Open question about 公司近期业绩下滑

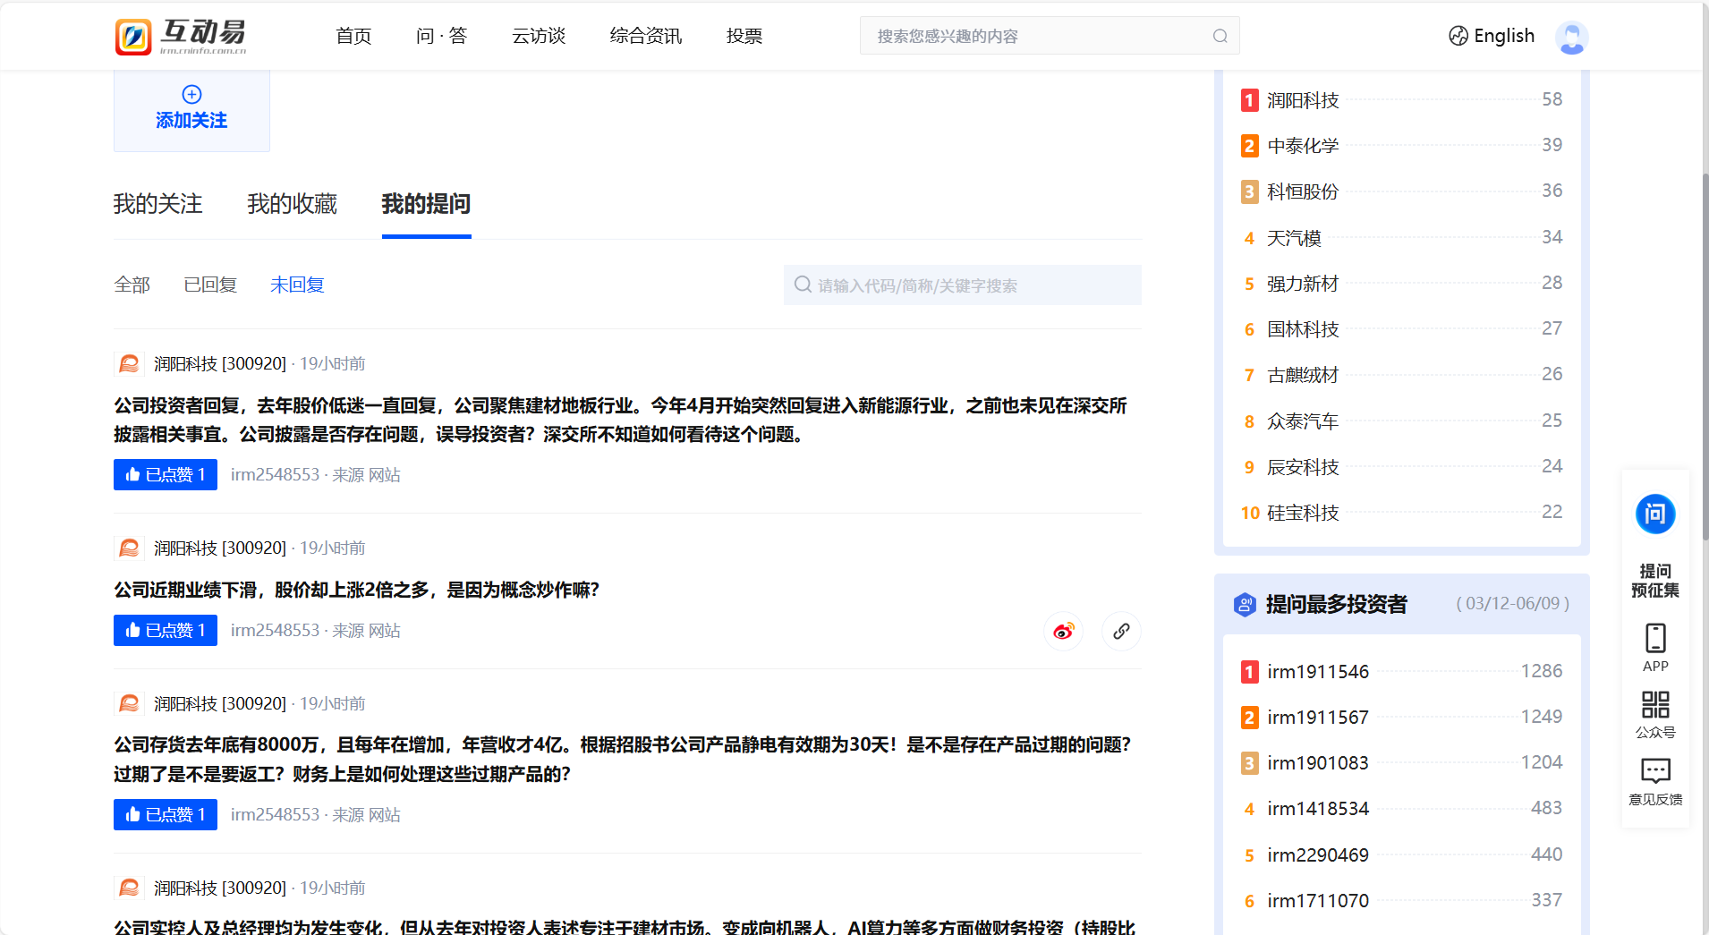[x=357, y=590]
